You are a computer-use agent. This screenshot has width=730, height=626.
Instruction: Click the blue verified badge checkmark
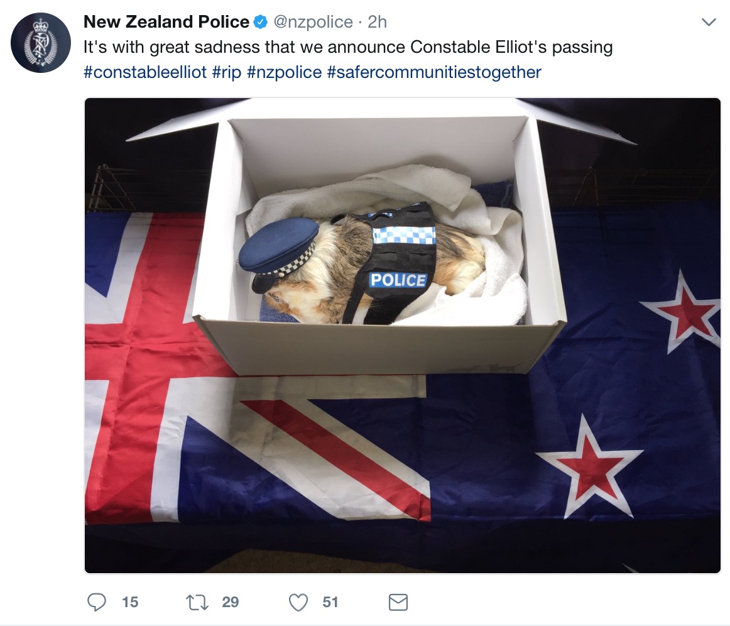click(x=261, y=21)
